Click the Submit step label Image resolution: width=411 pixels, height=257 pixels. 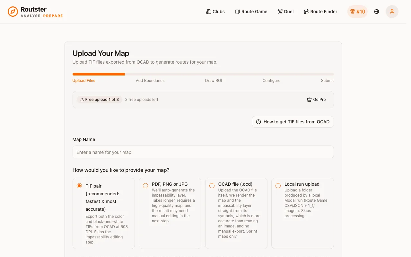coord(327,81)
